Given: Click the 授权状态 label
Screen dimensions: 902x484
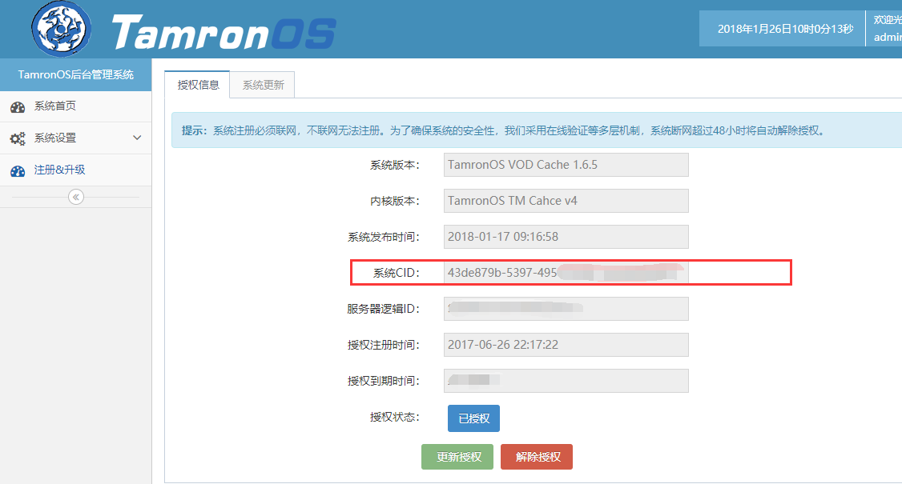Looking at the screenshot, I should coord(395,418).
